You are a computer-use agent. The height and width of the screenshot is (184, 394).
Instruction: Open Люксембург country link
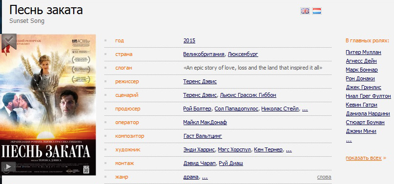(x=243, y=54)
